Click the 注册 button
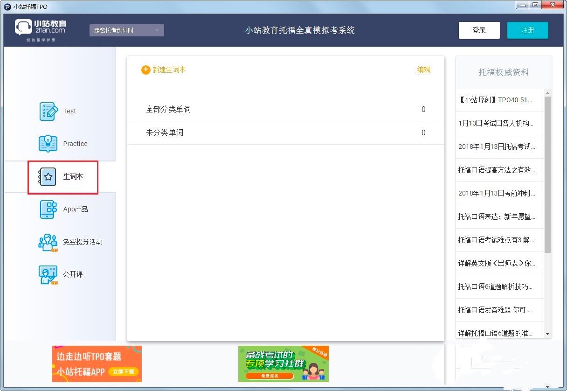This screenshot has width=567, height=391. click(x=528, y=30)
